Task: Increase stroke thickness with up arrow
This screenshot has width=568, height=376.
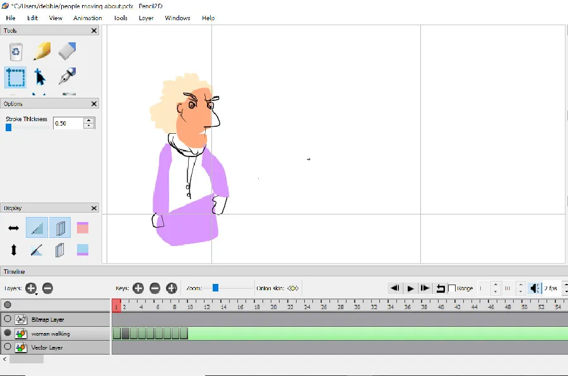Action: coord(89,120)
